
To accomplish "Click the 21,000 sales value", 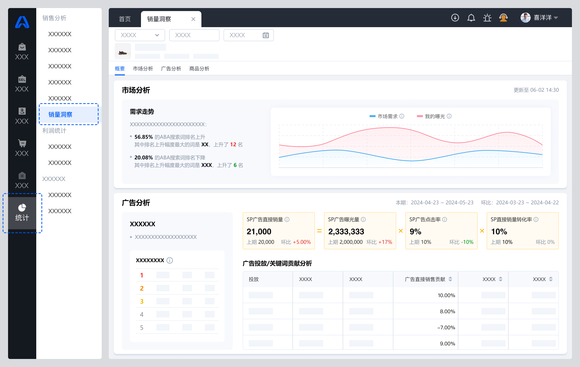I will (259, 232).
